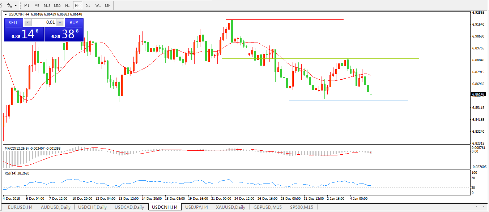Click the chart templates icon in toolbar

click(10, 6)
